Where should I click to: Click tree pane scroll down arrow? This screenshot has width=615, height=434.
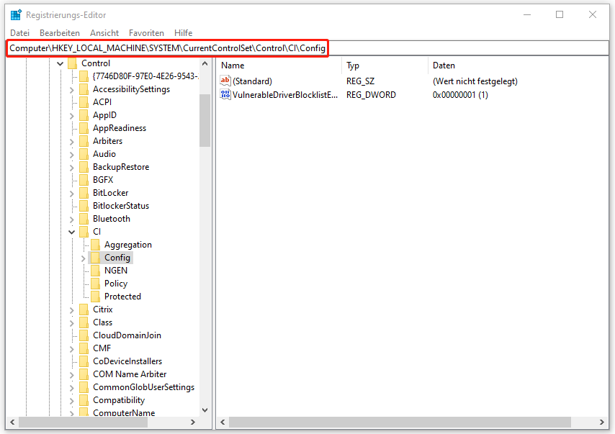(x=205, y=410)
